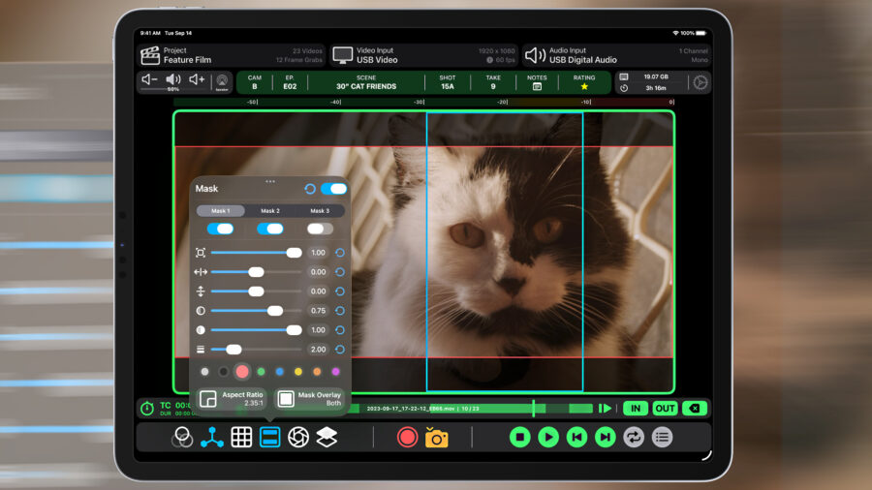The height and width of the screenshot is (490, 872).
Task: Open the layers stack tool
Action: (x=327, y=438)
